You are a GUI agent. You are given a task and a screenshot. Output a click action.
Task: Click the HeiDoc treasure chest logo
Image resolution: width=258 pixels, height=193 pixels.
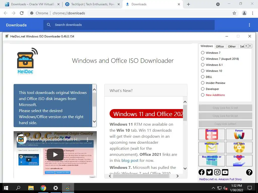27,61
